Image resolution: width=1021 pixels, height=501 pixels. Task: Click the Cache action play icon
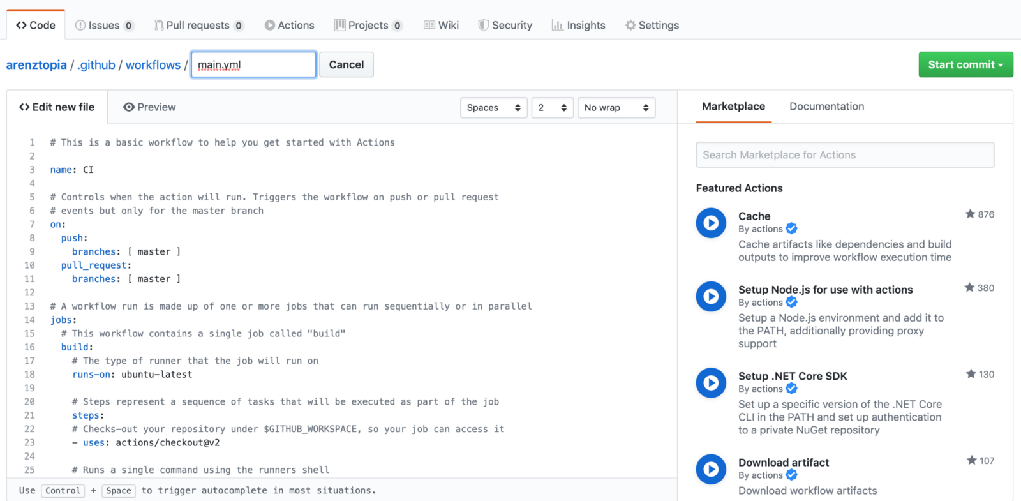(711, 223)
